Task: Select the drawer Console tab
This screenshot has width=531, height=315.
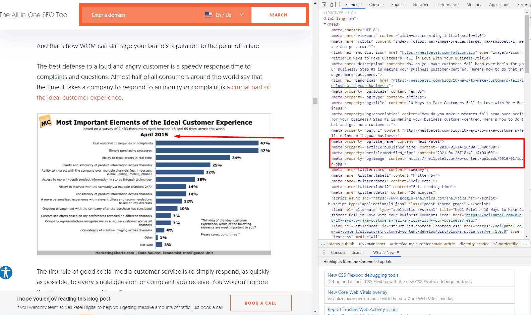Action: 338,253
